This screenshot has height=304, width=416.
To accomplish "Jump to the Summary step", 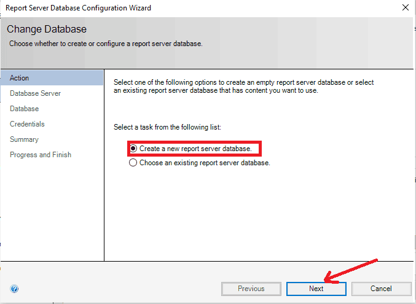I will (24, 139).
